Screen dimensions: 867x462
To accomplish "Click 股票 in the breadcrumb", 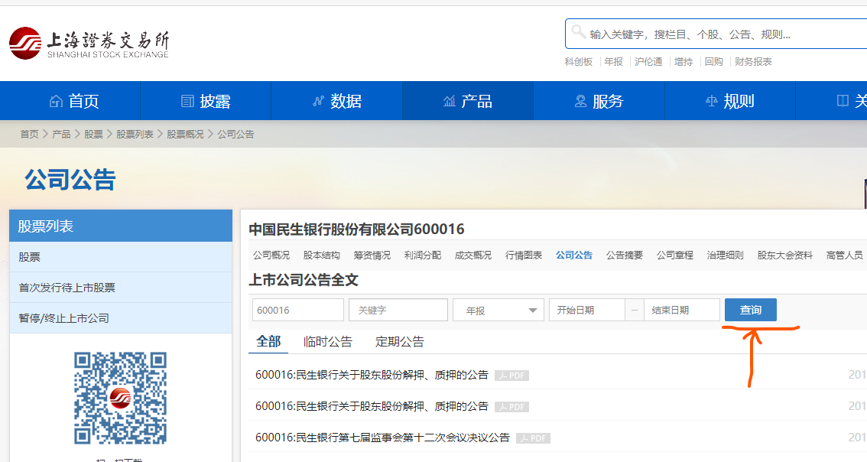I will 93,134.
